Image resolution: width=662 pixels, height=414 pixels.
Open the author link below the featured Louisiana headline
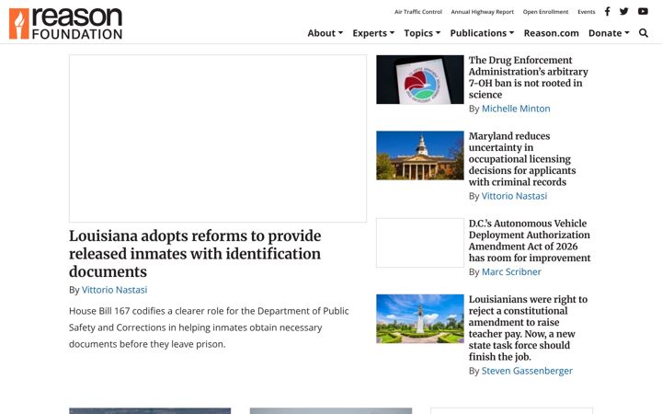114,290
